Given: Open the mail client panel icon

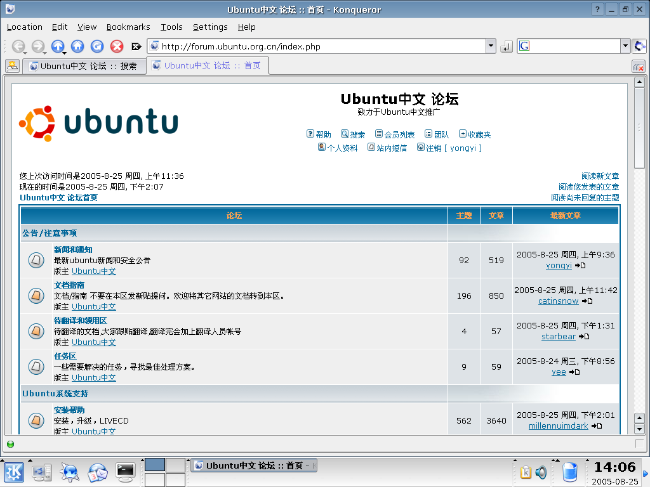Looking at the screenshot, I should pyautogui.click(x=97, y=472).
